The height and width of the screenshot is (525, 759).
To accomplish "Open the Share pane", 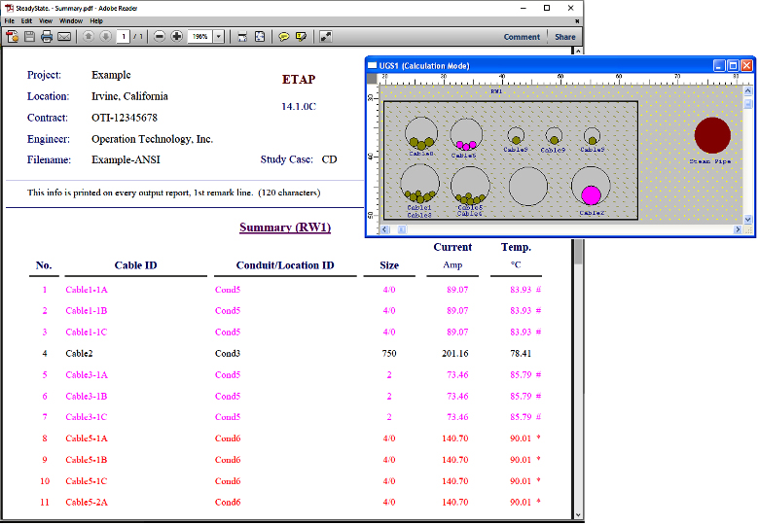I will point(565,37).
